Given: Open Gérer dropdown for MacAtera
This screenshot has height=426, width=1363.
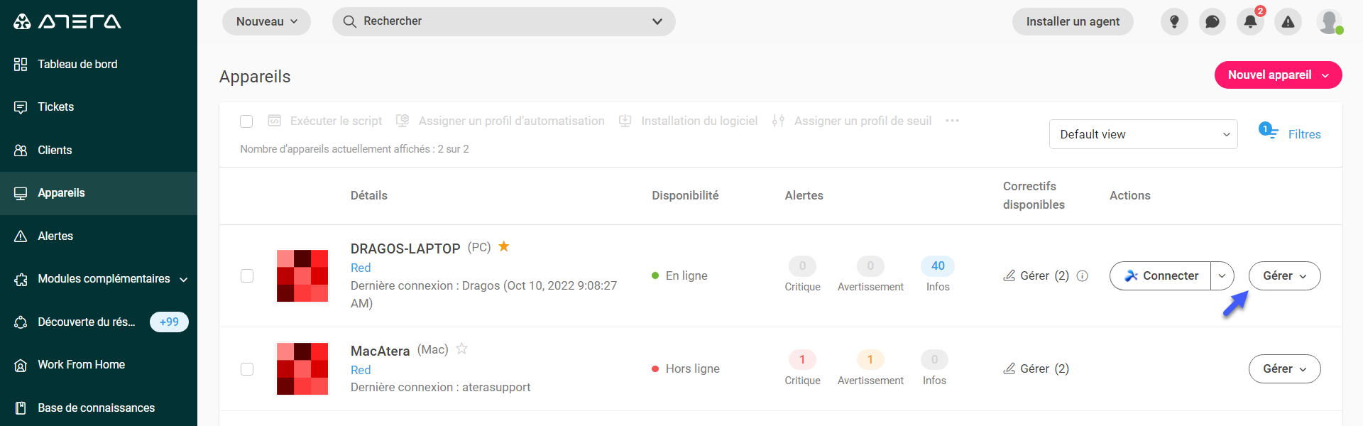Looking at the screenshot, I should (x=1284, y=368).
